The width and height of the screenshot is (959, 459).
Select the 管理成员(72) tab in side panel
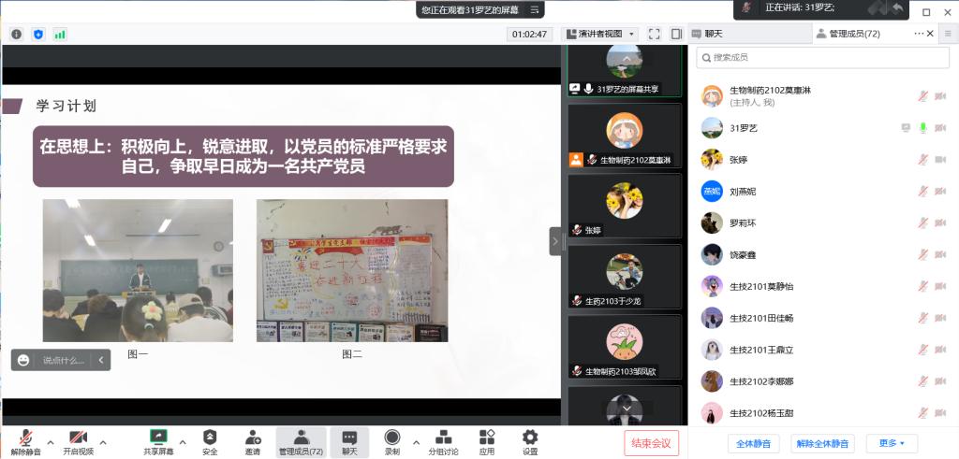click(848, 34)
